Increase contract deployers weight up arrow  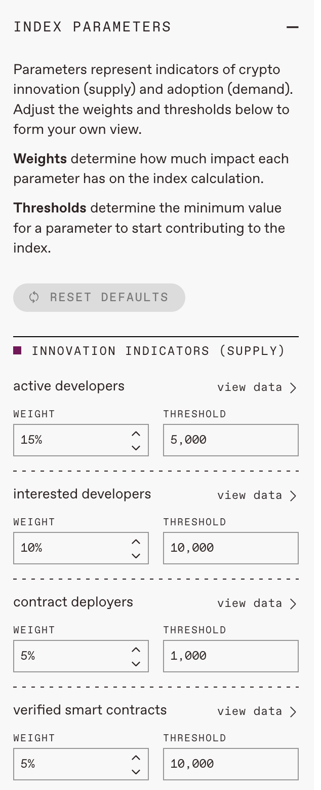136,650
